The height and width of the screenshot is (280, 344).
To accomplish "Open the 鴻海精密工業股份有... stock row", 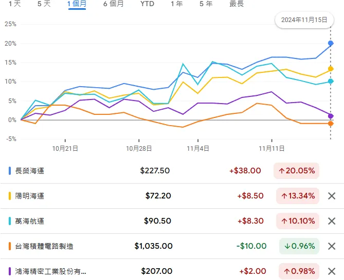I will point(172,271).
